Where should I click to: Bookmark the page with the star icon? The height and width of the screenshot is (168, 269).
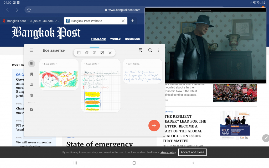[x=29, y=10]
